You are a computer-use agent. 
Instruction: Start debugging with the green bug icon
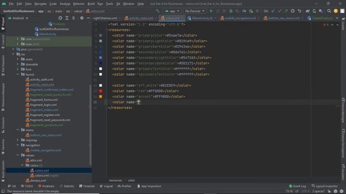pyautogui.click(x=231, y=11)
